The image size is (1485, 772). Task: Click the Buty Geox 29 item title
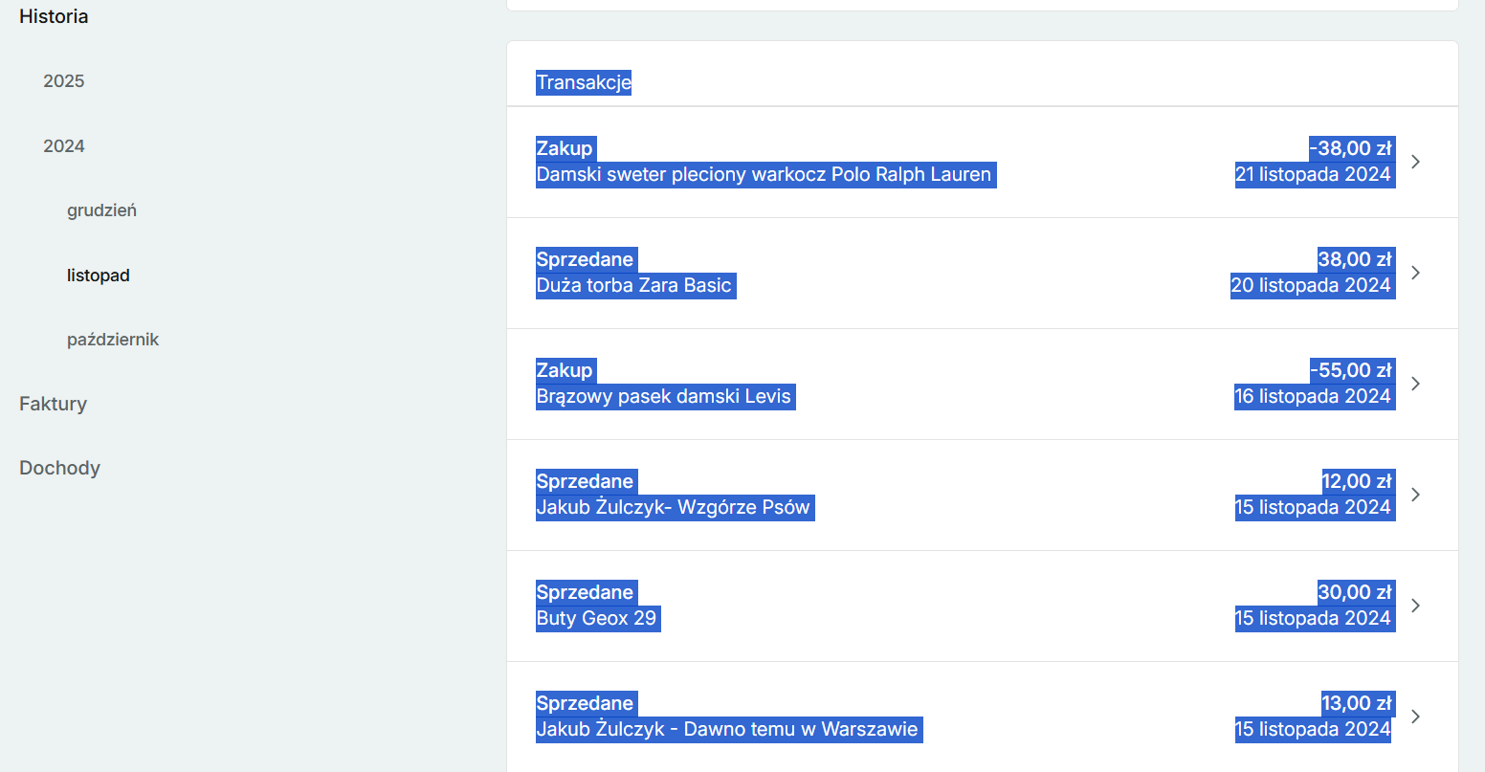coord(596,619)
